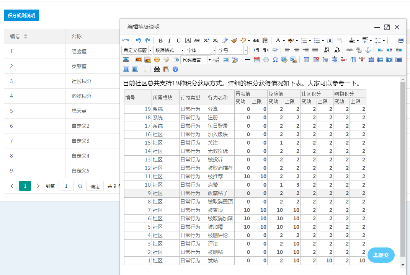The height and width of the screenshot is (275, 410).
Task: Click next page arrow in pagination
Action: 38,186
